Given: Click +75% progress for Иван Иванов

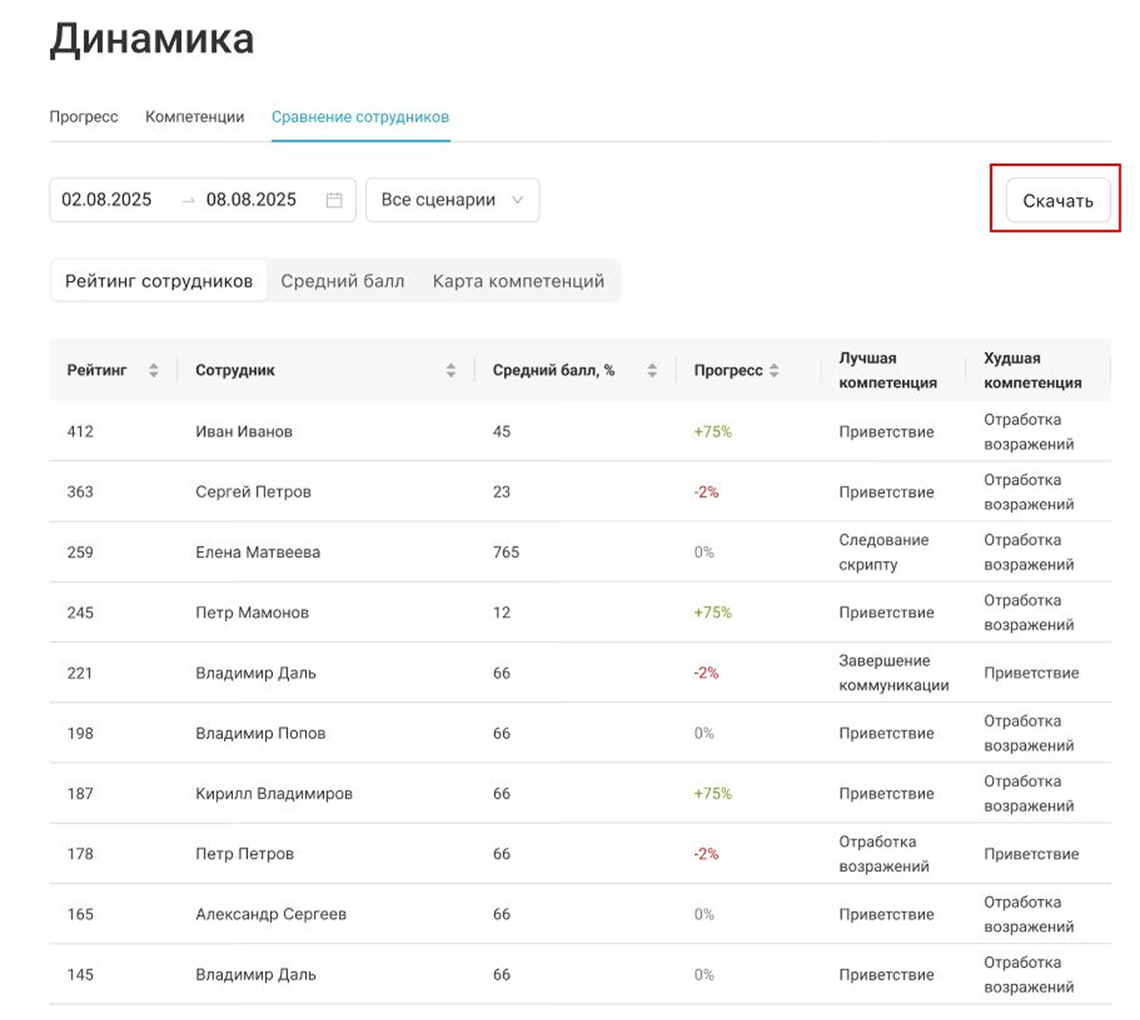Looking at the screenshot, I should [x=713, y=432].
